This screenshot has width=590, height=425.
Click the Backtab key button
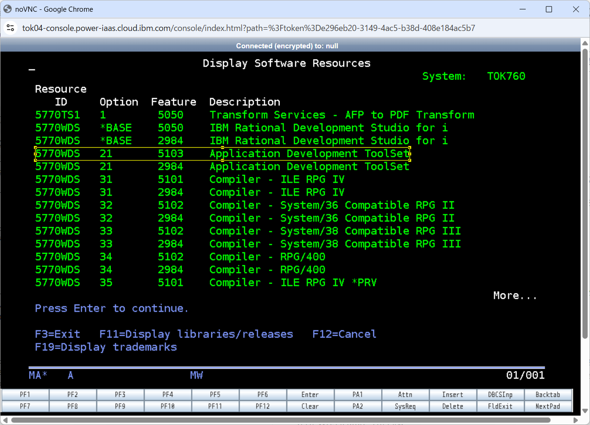pos(548,395)
